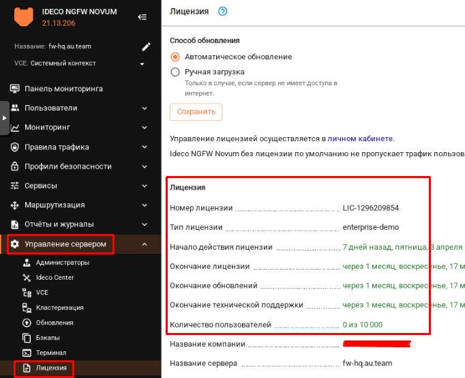This screenshot has height=378, width=465.
Task: Follow the личном кабинете link
Action: [361, 139]
